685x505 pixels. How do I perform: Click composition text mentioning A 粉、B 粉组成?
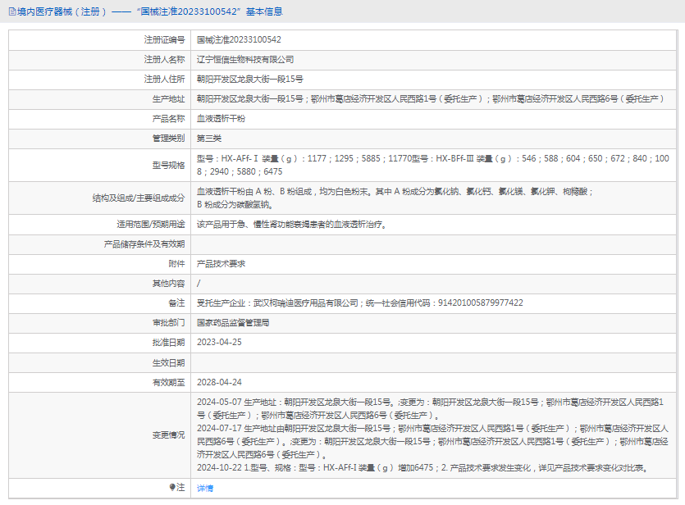point(395,198)
